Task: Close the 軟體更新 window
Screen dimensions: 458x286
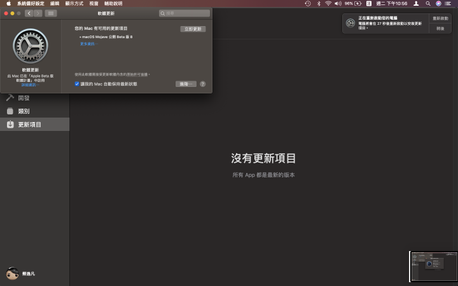Action: (6, 13)
